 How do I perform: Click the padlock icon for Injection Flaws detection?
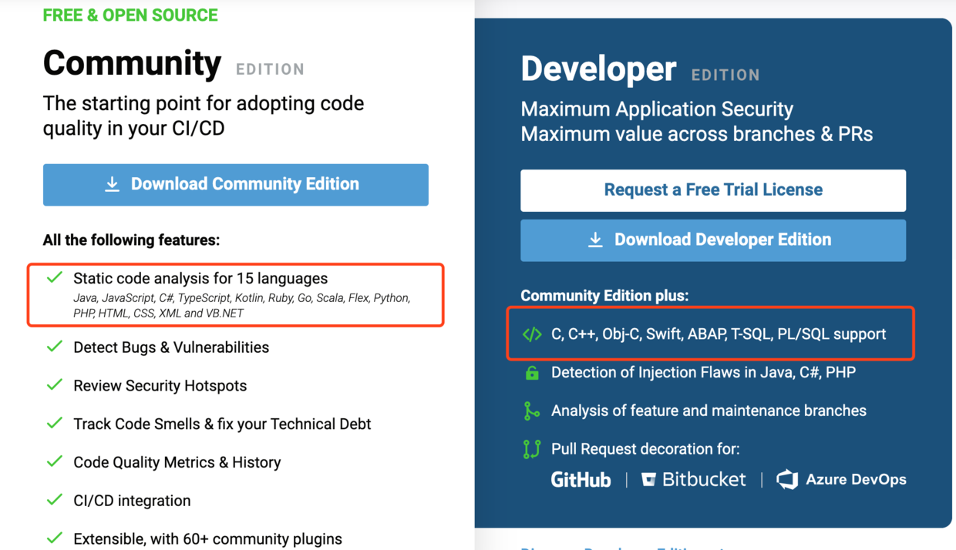click(532, 372)
